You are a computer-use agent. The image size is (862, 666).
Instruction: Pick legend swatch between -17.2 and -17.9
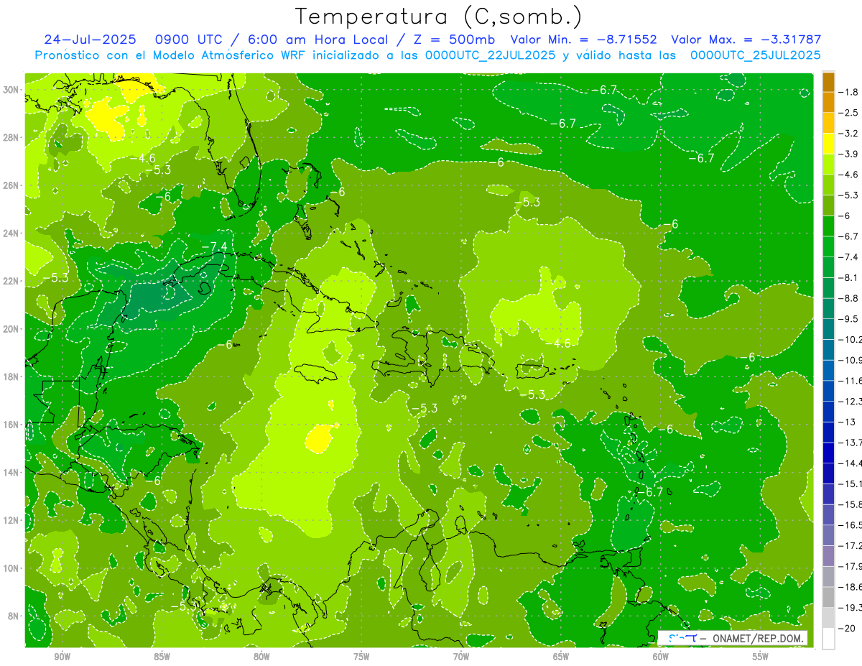pos(828,555)
